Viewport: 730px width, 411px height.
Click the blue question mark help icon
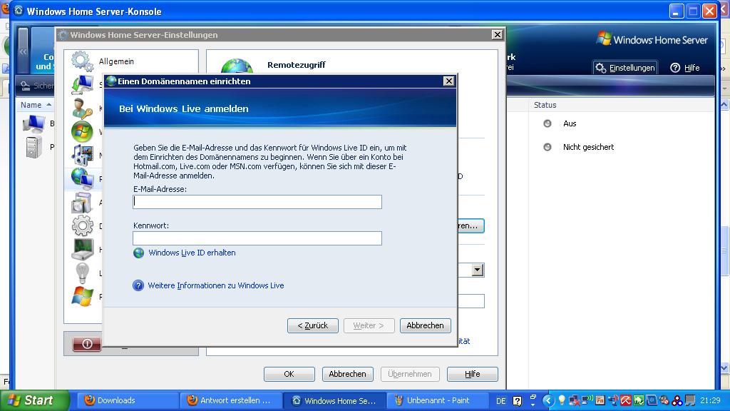[139, 285]
